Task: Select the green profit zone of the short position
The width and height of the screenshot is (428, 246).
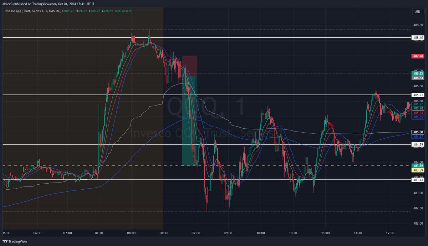Action: click(189, 121)
